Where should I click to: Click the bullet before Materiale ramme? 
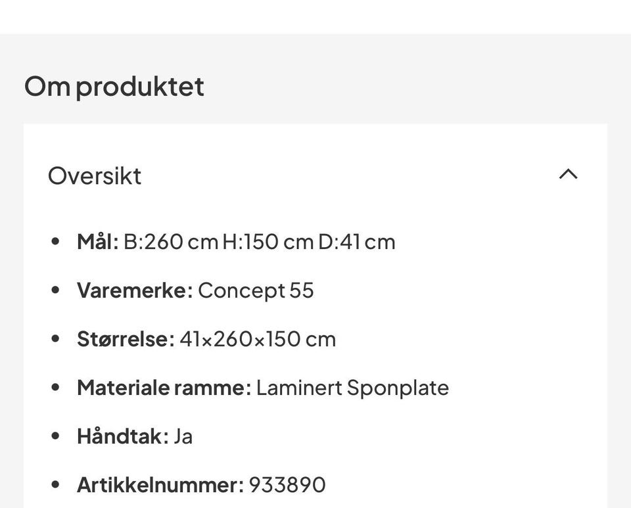tap(55, 388)
